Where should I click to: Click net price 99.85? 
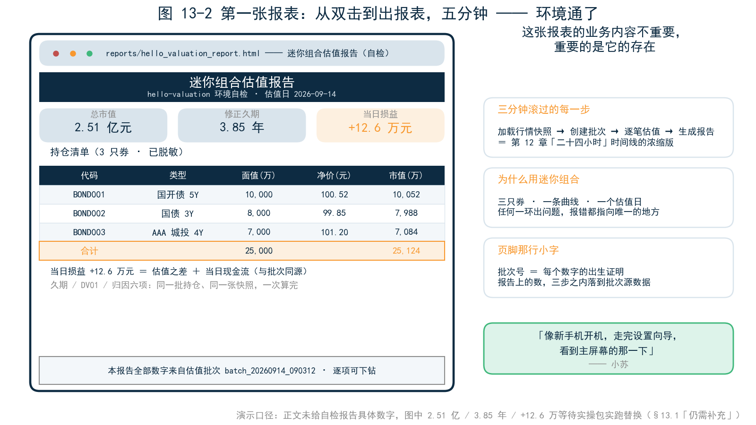coord(335,213)
